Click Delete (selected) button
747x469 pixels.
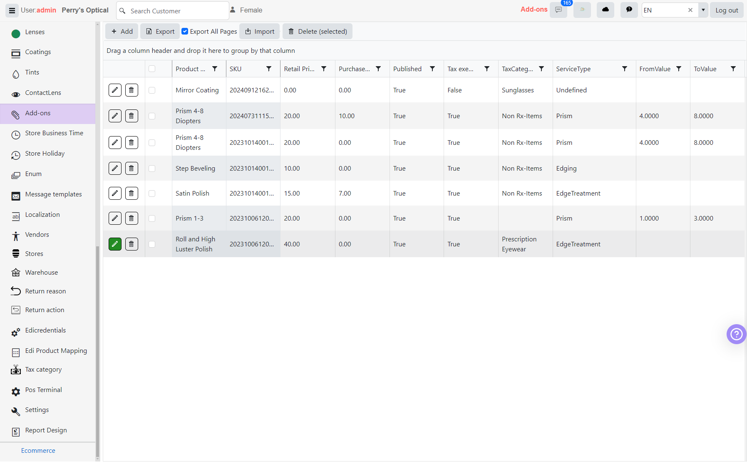(318, 31)
